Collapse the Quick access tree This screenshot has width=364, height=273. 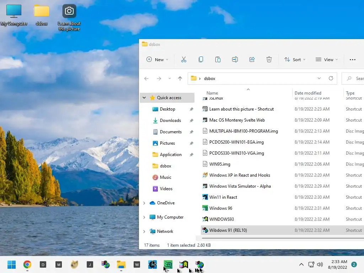point(144,98)
